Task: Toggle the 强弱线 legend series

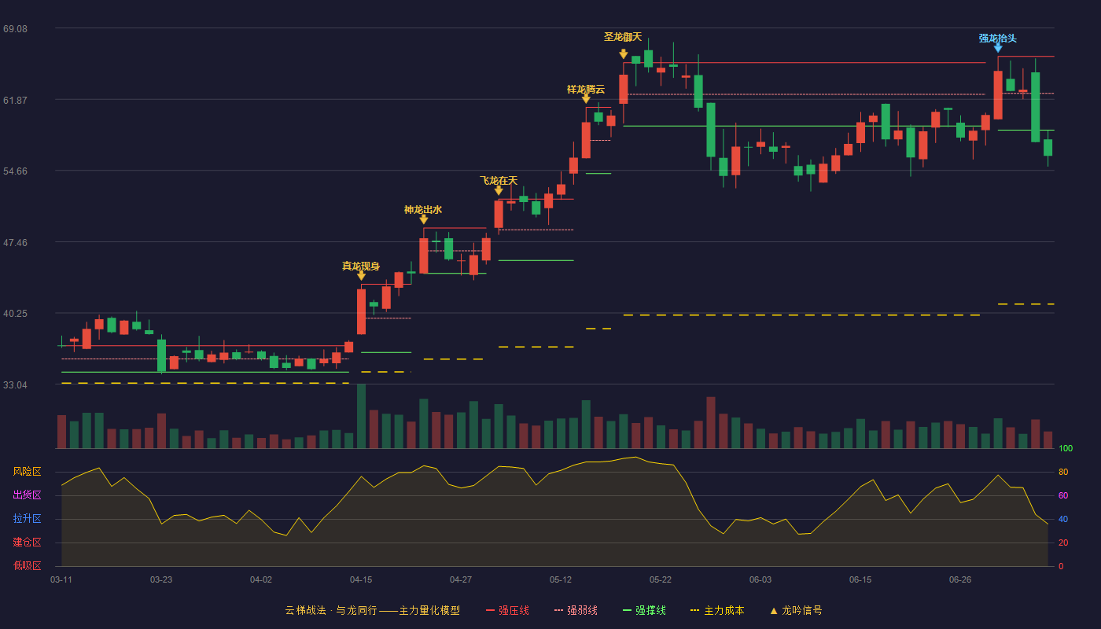Action: pos(576,610)
